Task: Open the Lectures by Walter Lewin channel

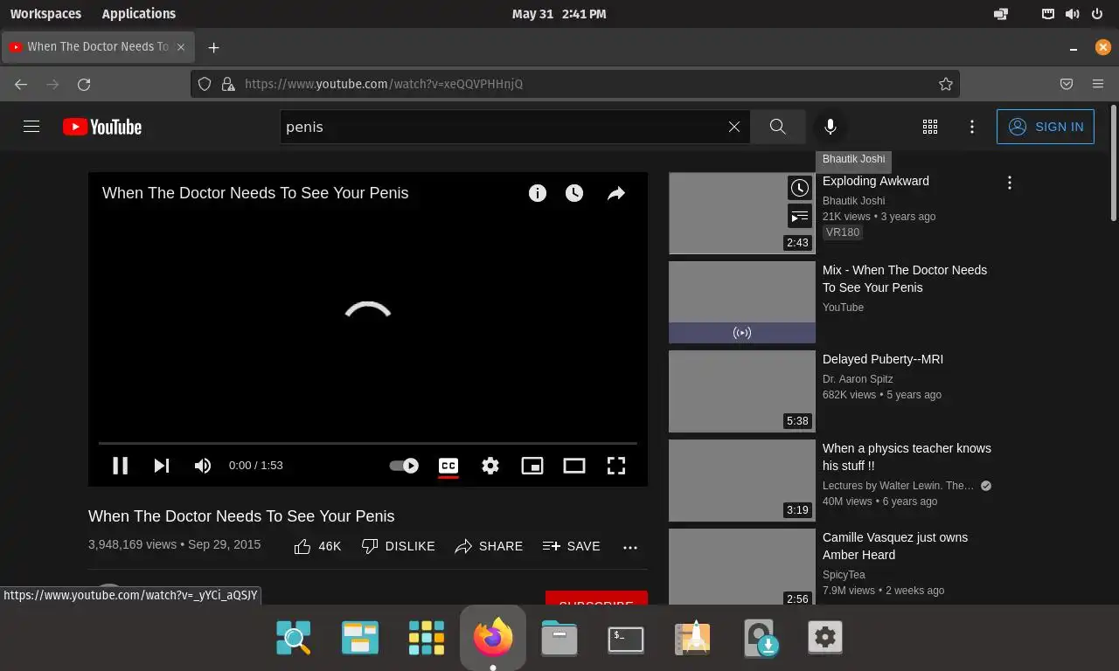Action: pyautogui.click(x=898, y=486)
